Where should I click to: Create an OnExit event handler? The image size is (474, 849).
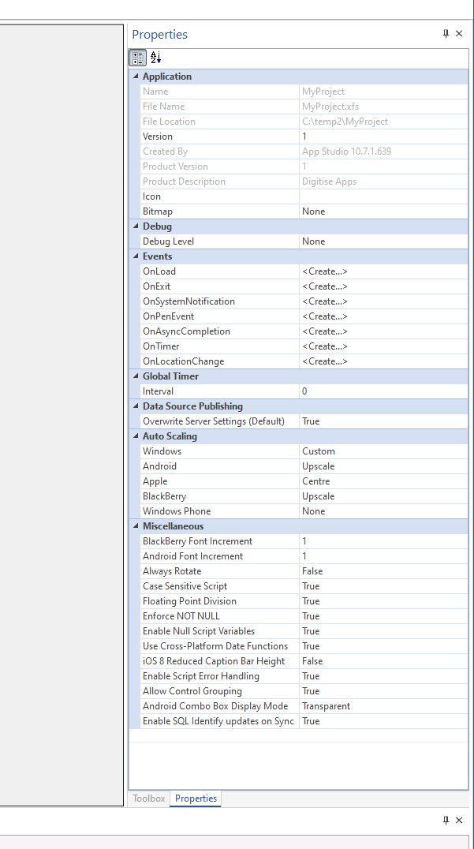coord(383,286)
